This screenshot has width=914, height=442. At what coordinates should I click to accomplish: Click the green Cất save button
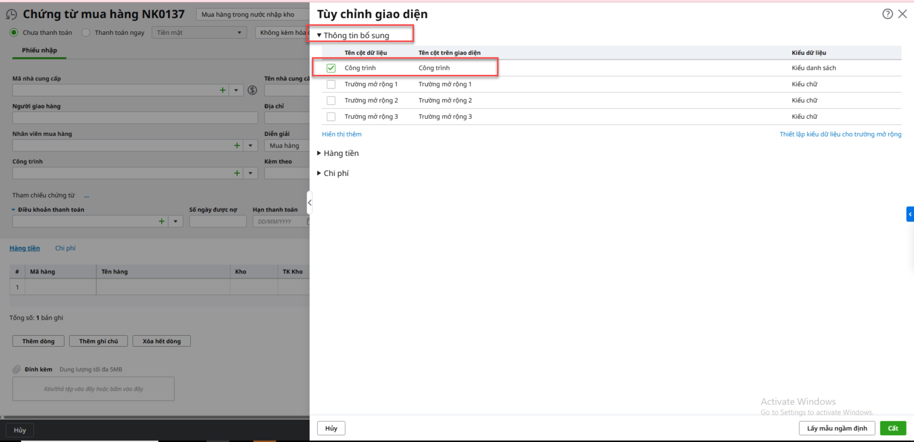[893, 428]
